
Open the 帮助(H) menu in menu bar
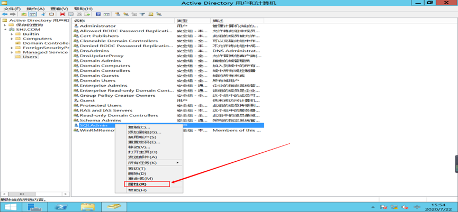click(83, 9)
